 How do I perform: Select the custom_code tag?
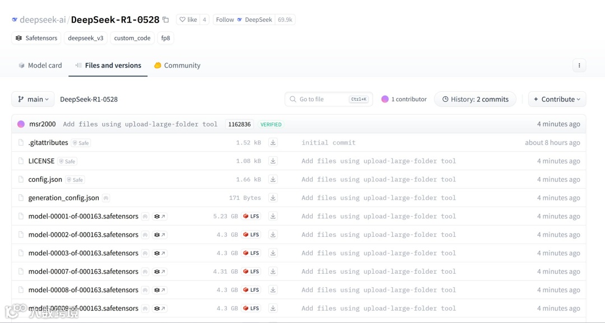132,38
